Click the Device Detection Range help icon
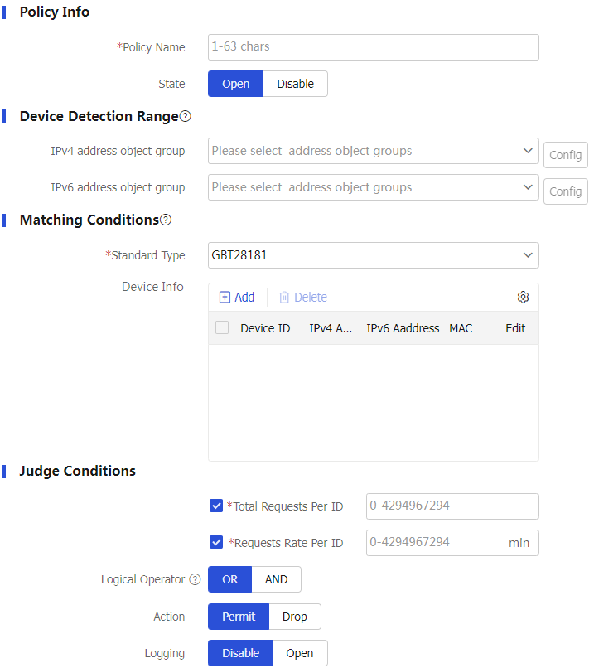This screenshot has width=594, height=668. pyautogui.click(x=186, y=117)
